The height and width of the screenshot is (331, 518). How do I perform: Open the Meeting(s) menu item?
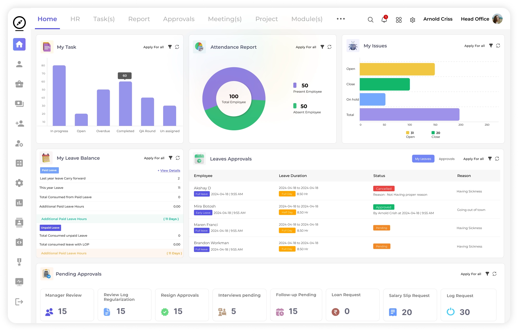(x=225, y=19)
